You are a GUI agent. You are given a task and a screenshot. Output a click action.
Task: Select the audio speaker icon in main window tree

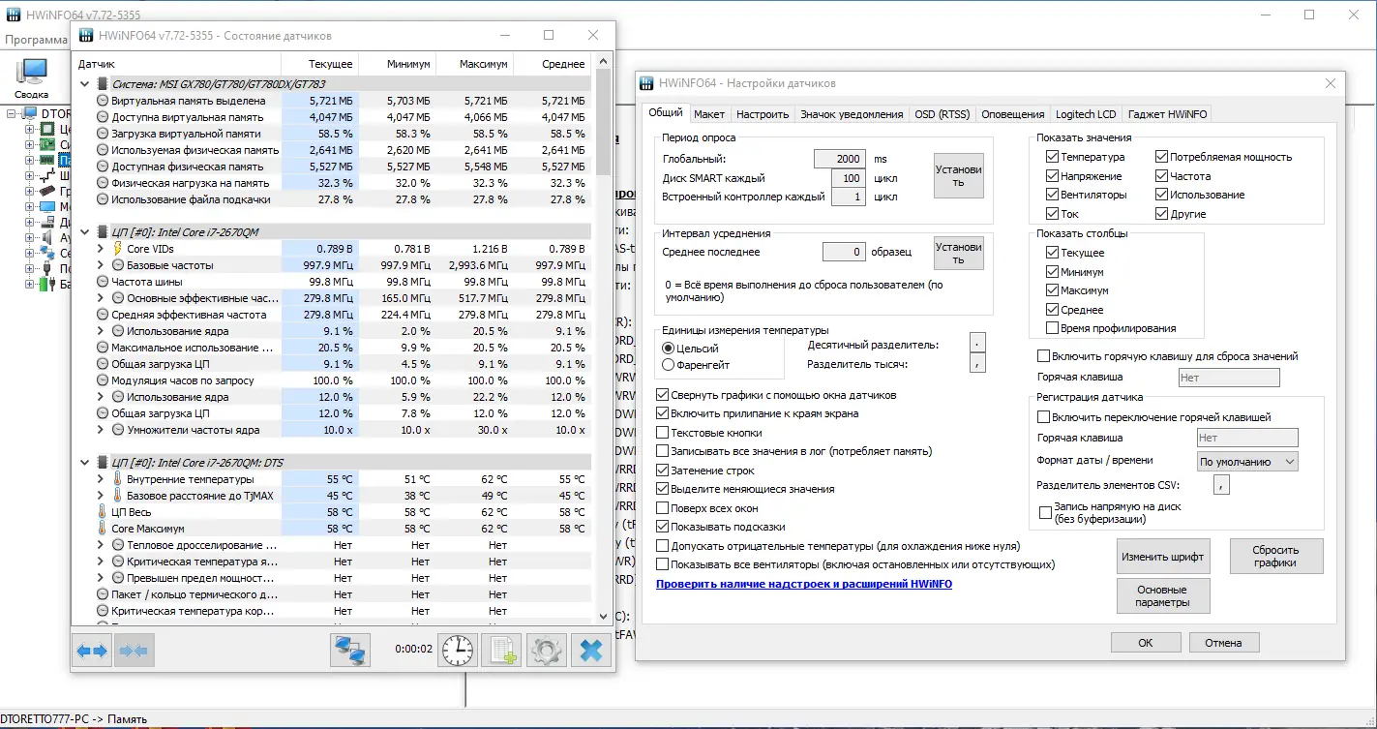pos(49,237)
